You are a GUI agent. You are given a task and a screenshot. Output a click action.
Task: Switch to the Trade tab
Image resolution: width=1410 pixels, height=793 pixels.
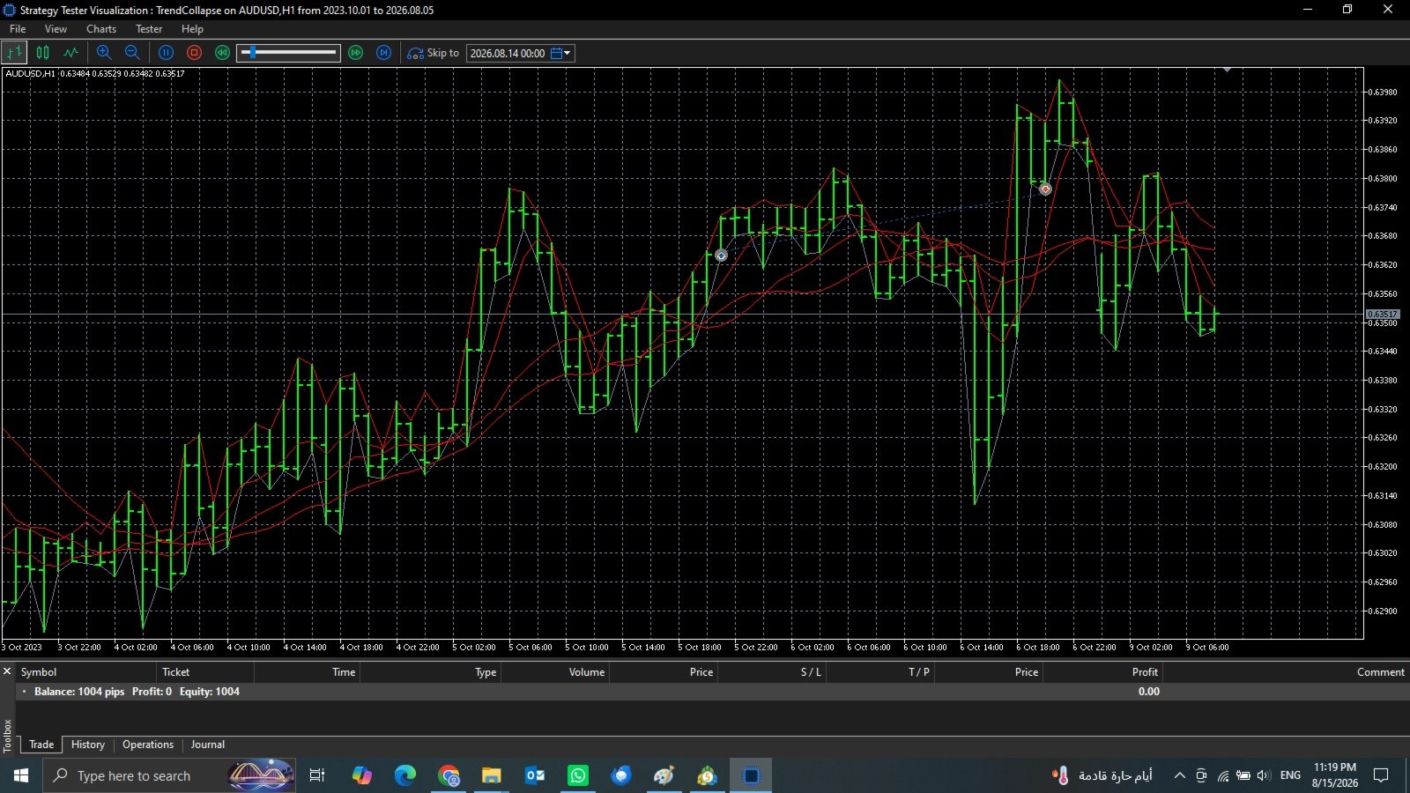(41, 745)
